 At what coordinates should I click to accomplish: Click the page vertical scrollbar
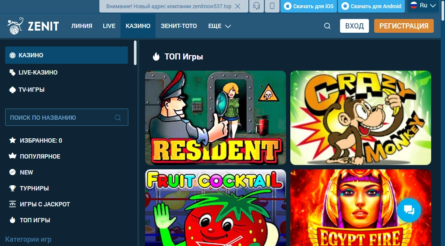[x=443, y=10]
